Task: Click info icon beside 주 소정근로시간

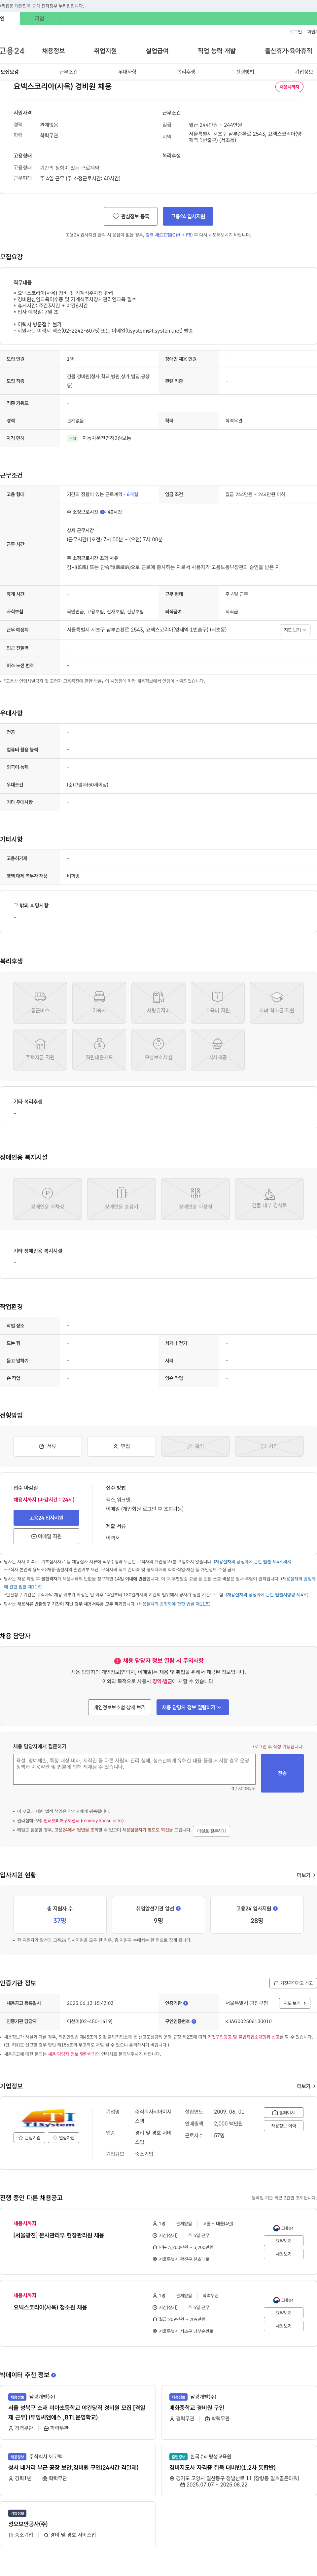Action: pos(102,512)
